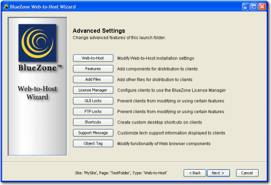Open the GUI Locks settings
Image resolution: width=271 pixels, height=185 pixels.
click(93, 101)
